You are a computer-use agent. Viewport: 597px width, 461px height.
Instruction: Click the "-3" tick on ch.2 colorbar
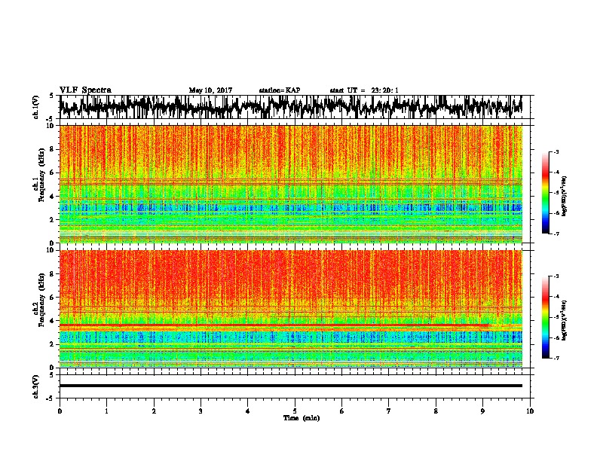[556, 276]
